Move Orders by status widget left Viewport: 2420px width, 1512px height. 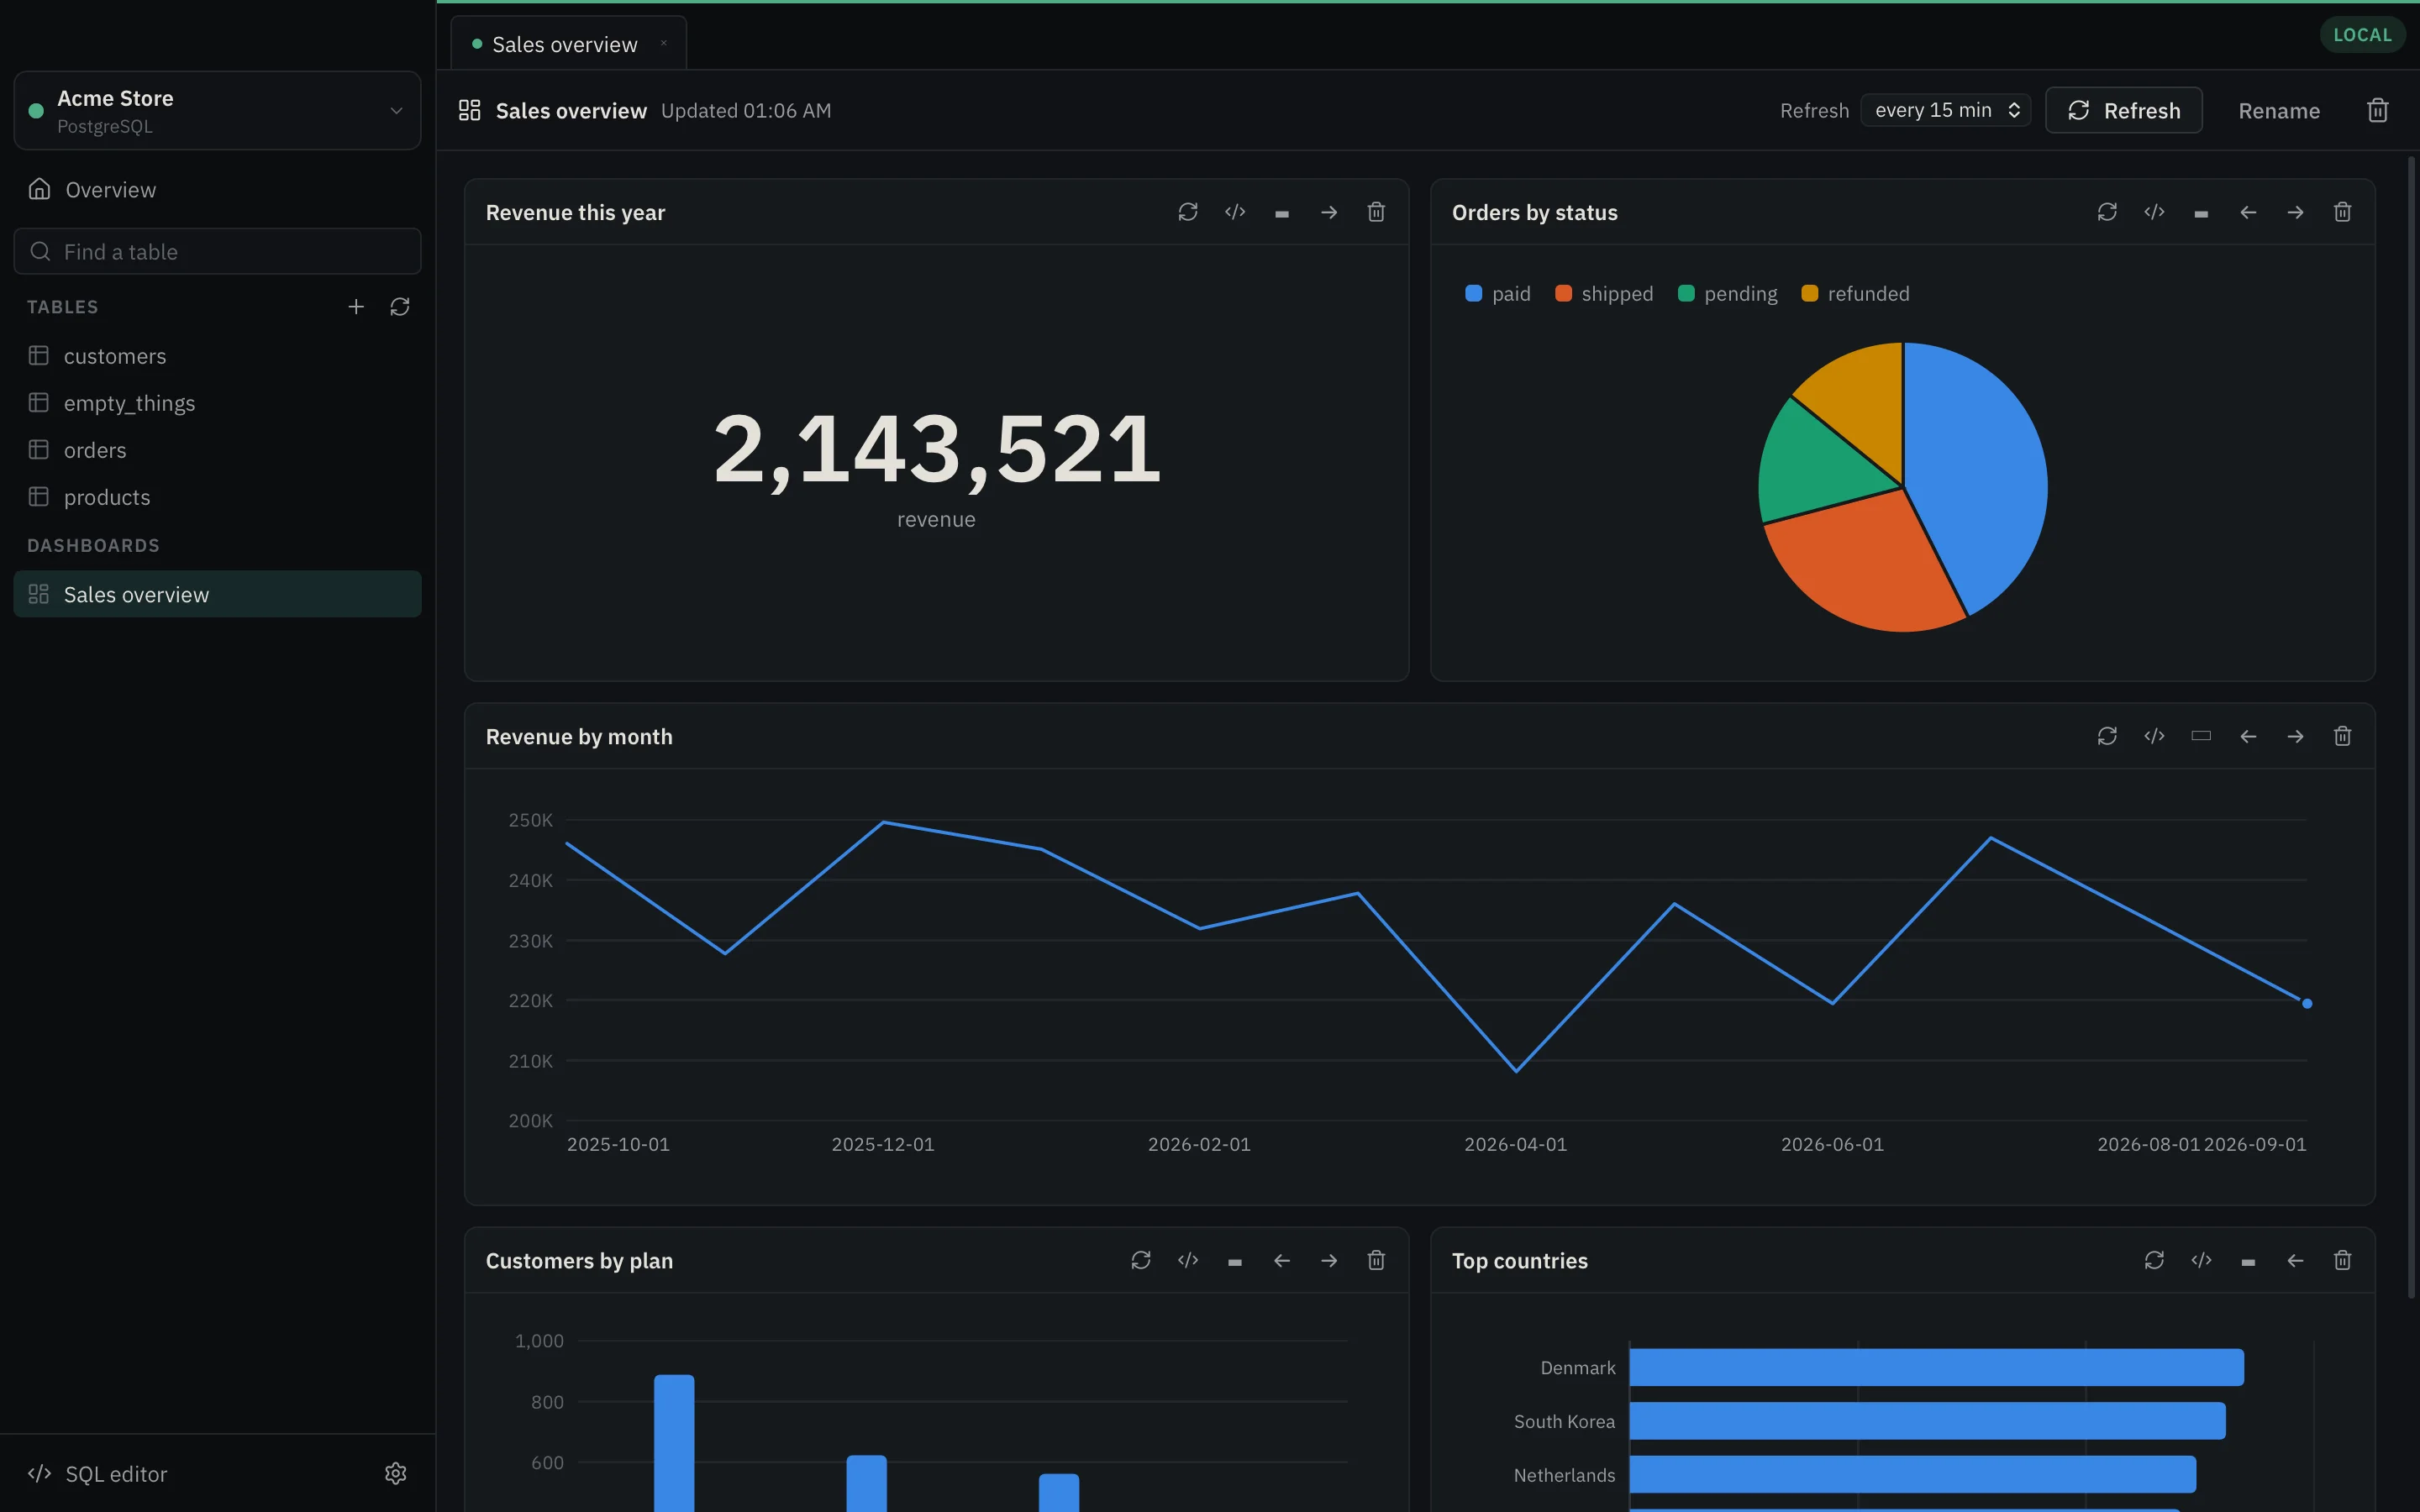[2248, 212]
